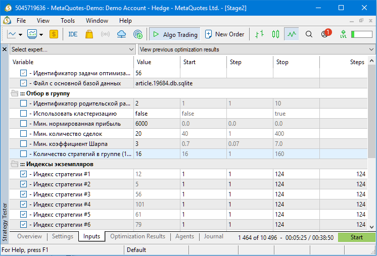Screen dimensions: 377x256
Task: Enable Мин. коэффициент Шарпа checkbox
Action: pyautogui.click(x=23, y=143)
